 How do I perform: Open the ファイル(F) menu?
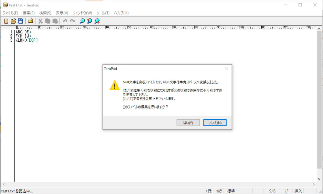[10, 13]
